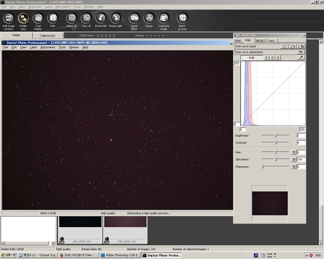This screenshot has height=259, width=324.
Task: Click the JP language bar indicator
Action: click(x=256, y=255)
